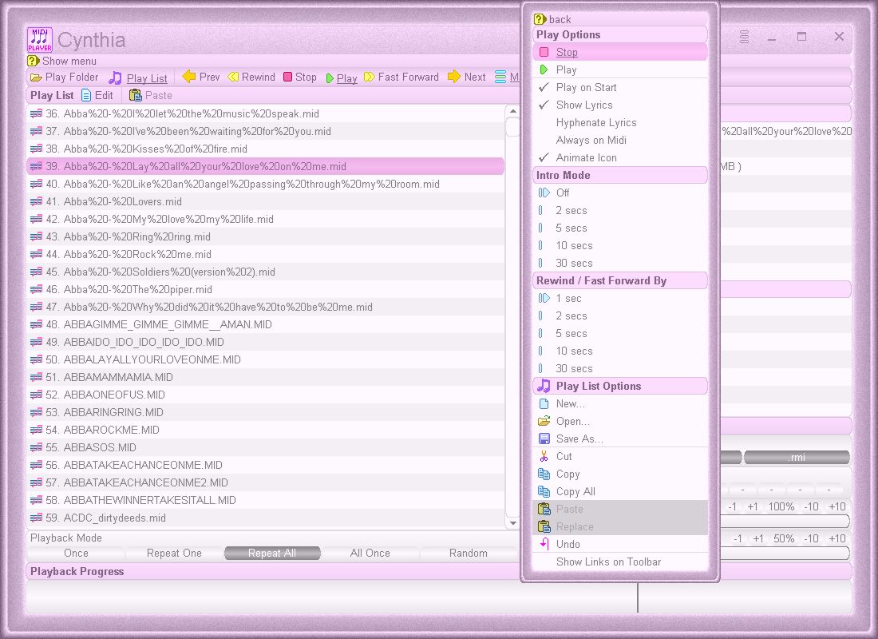Click the Save As floppy disk icon

(544, 439)
